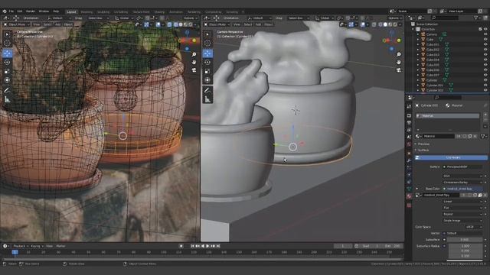The height and width of the screenshot is (275, 490).
Task: Select the Move tool in the left viewport
Action: 7,53
